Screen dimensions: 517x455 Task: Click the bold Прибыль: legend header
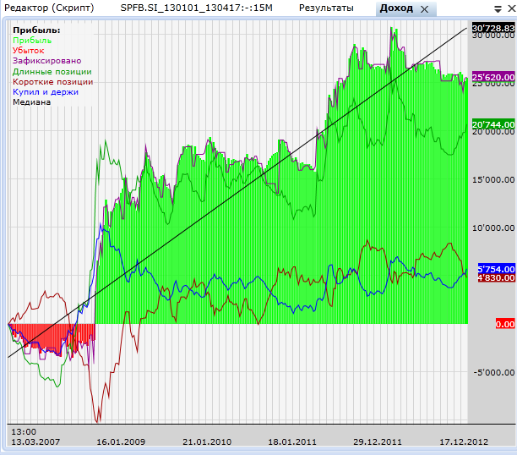coord(36,30)
